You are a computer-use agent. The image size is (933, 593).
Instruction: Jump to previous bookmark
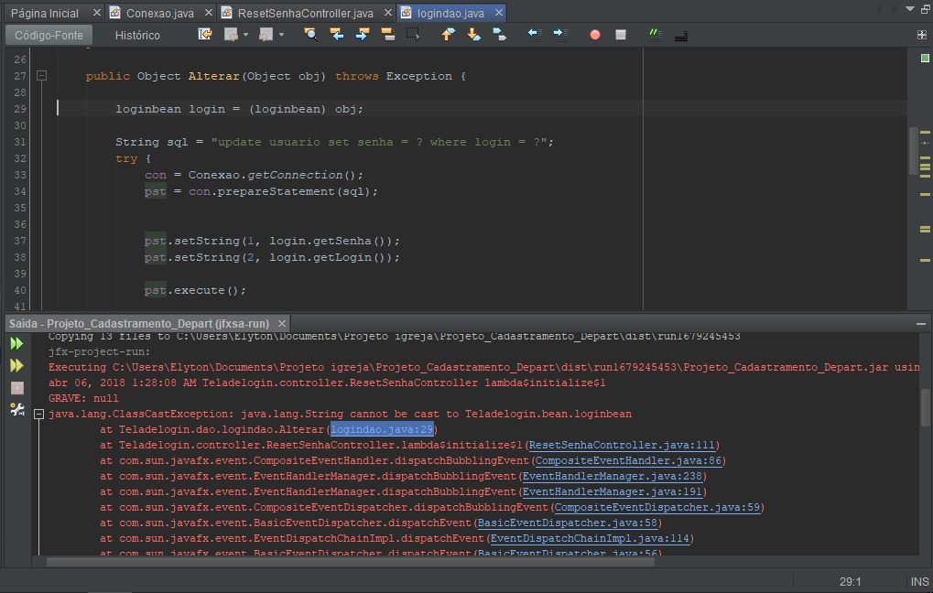(448, 35)
